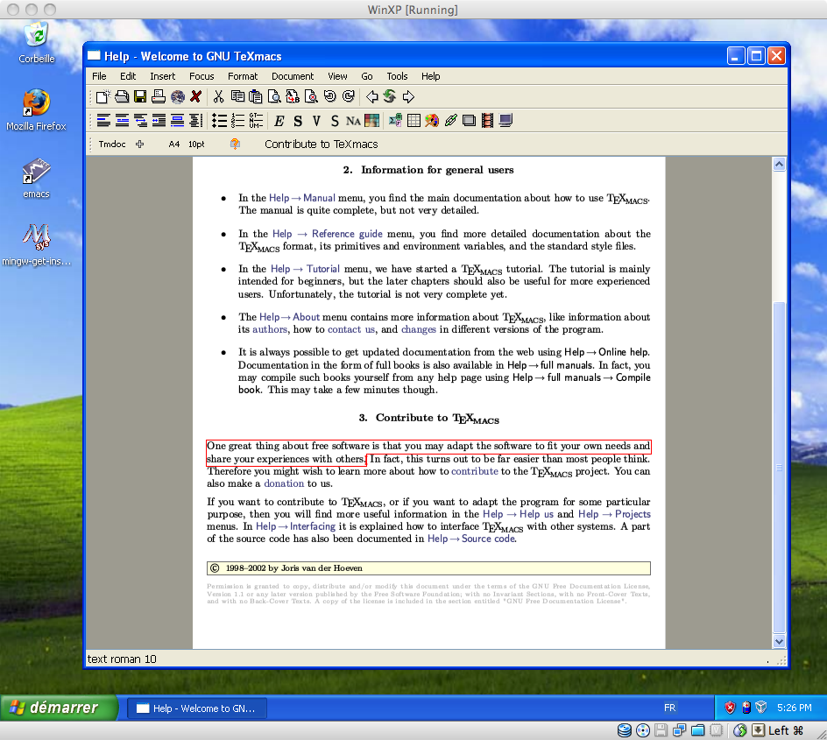827x740 pixels.
Task: Follow the Help → Tutorial link
Action: tap(306, 269)
